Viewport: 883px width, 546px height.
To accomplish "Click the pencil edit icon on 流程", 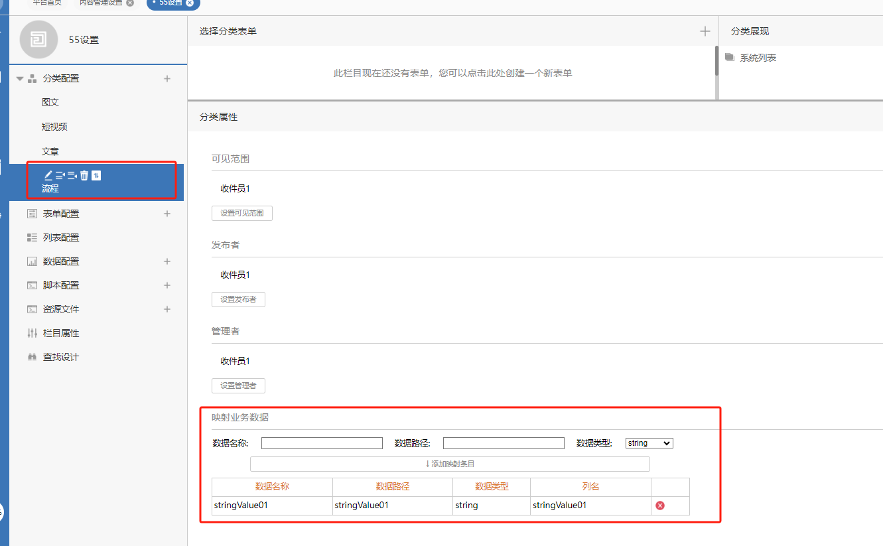I will (48, 175).
